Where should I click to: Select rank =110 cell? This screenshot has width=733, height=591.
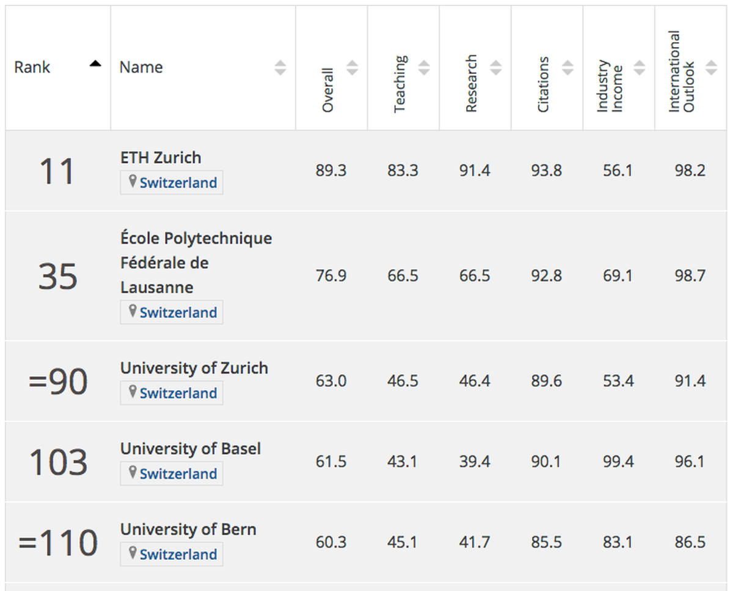point(58,543)
